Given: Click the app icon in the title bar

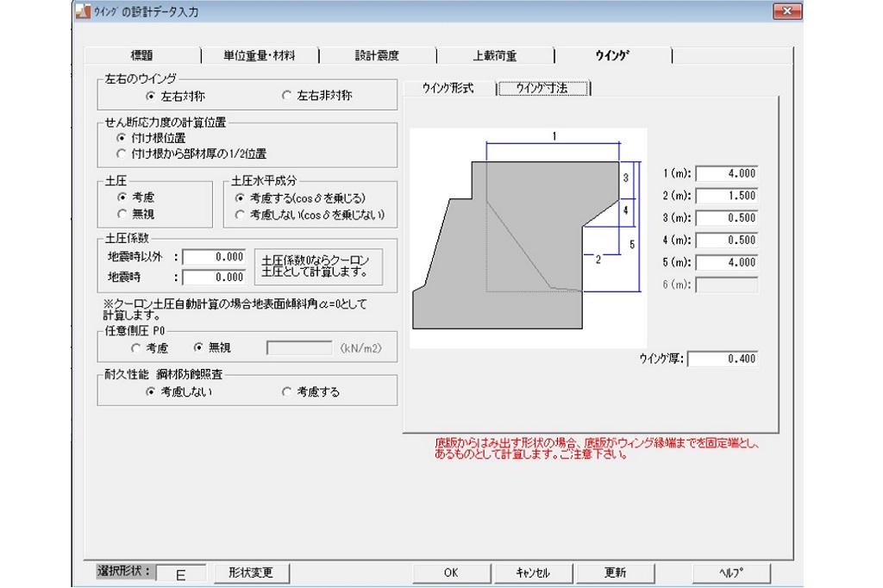Looking at the screenshot, I should tap(83, 11).
